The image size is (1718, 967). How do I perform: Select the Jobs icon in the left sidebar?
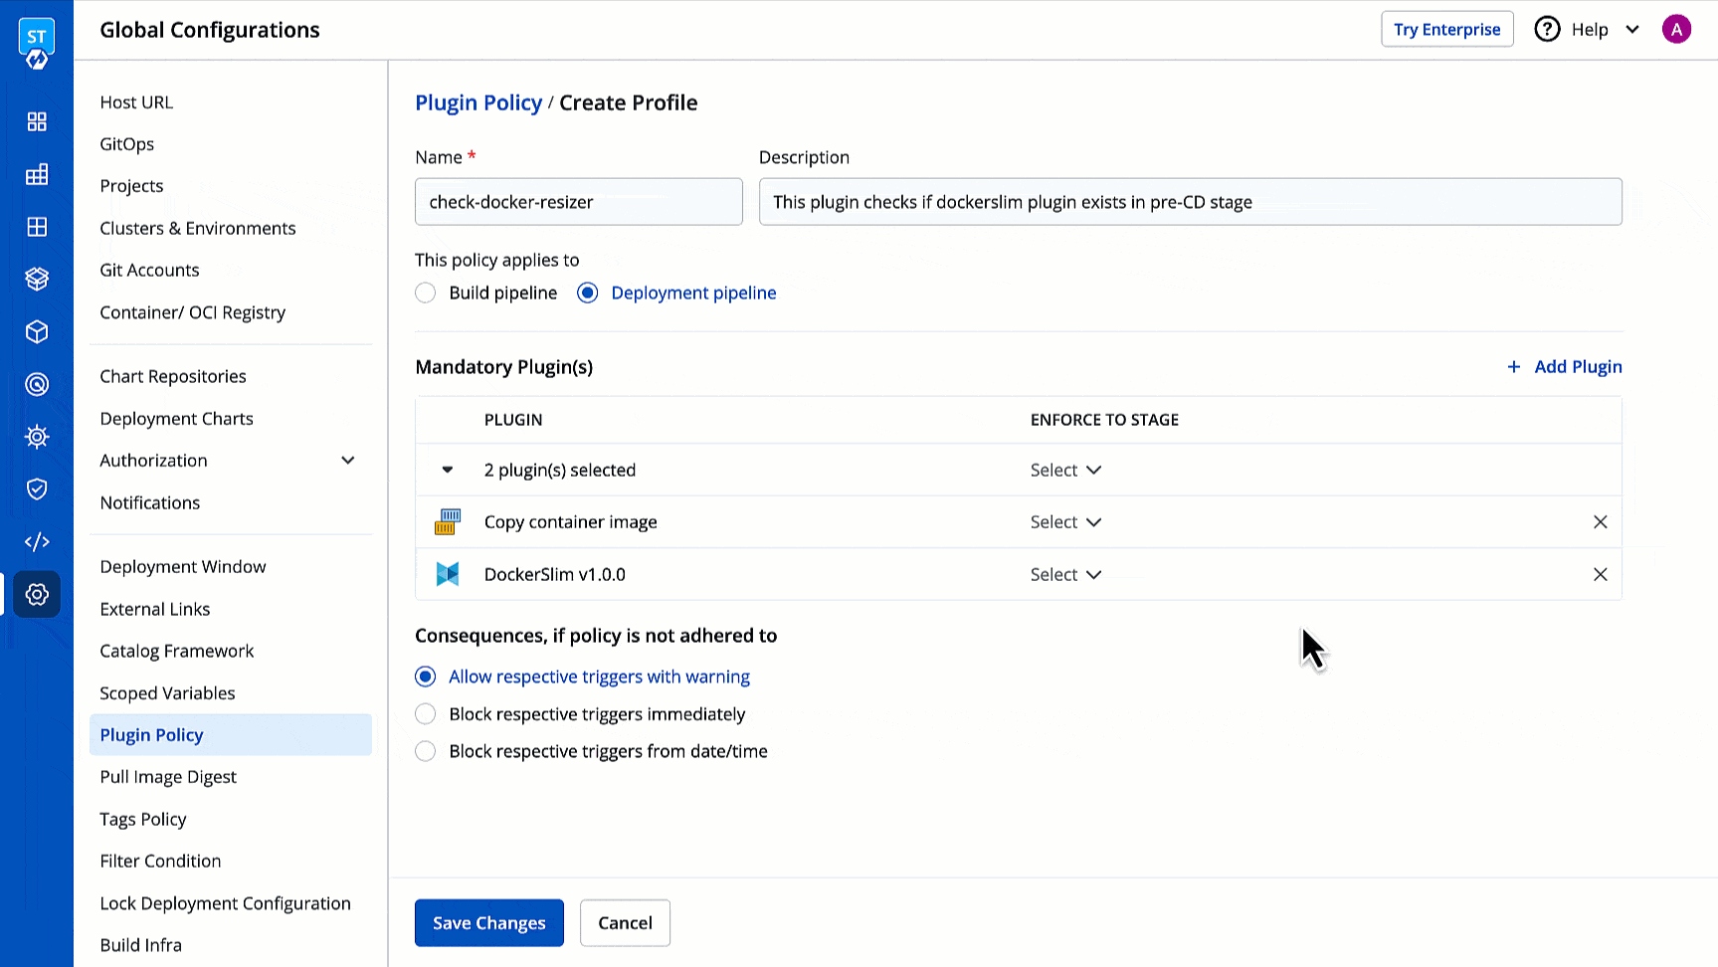coord(37,174)
